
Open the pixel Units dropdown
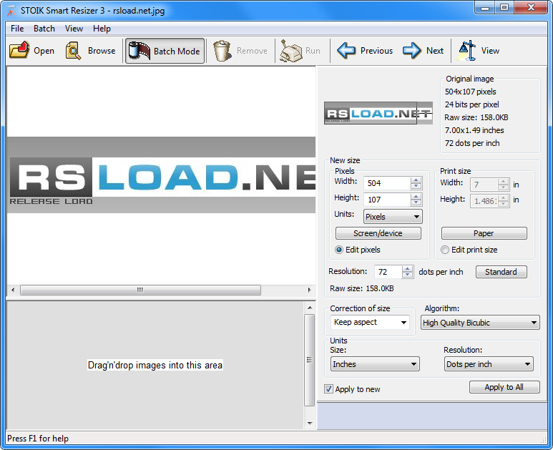click(x=393, y=217)
